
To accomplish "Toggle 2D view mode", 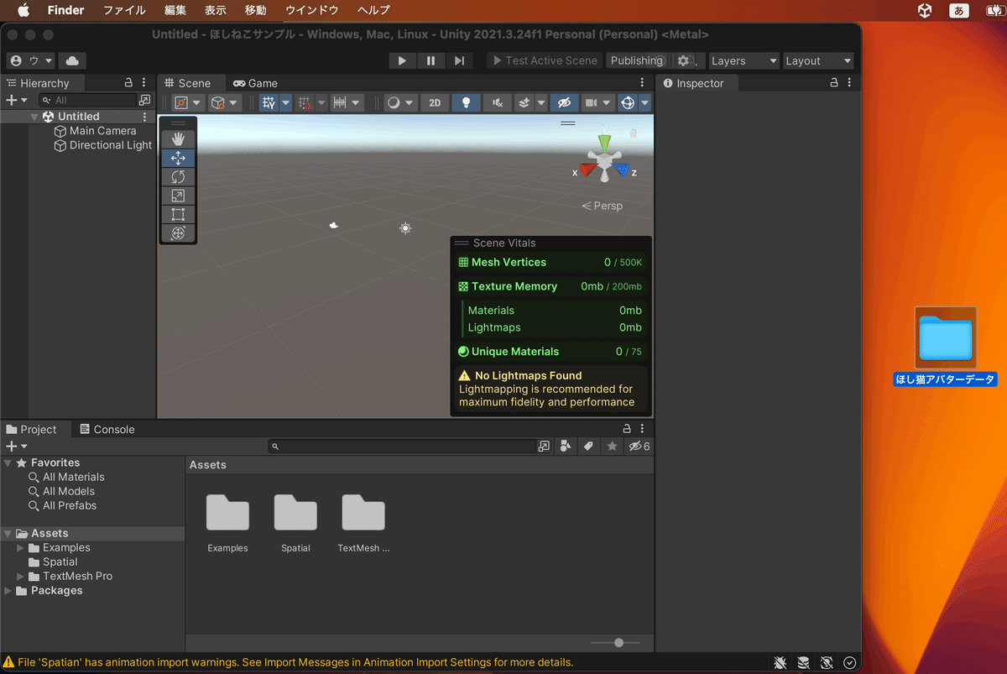I will click(435, 102).
